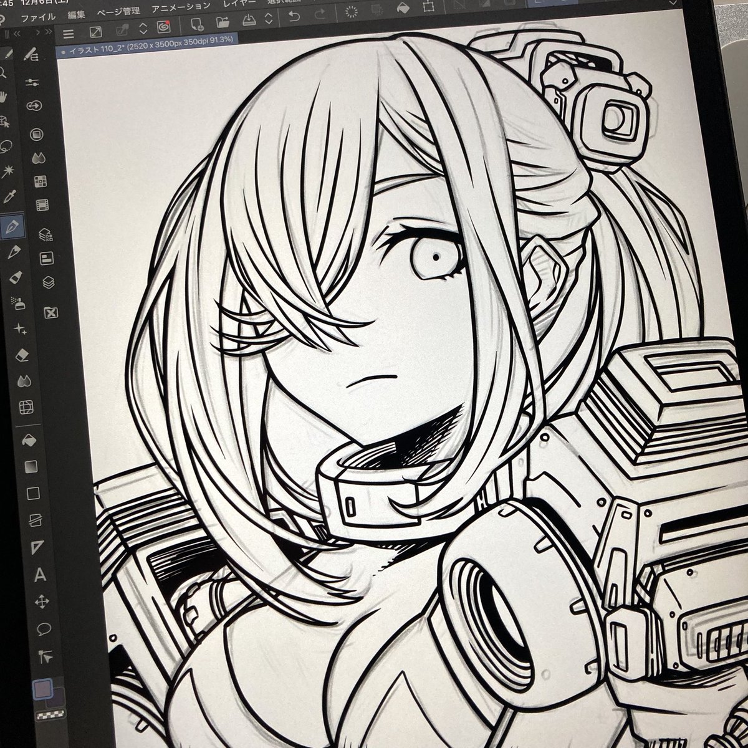Select the Fill bucket tool in toolbar
Screen dimensions: 748x748
point(28,439)
